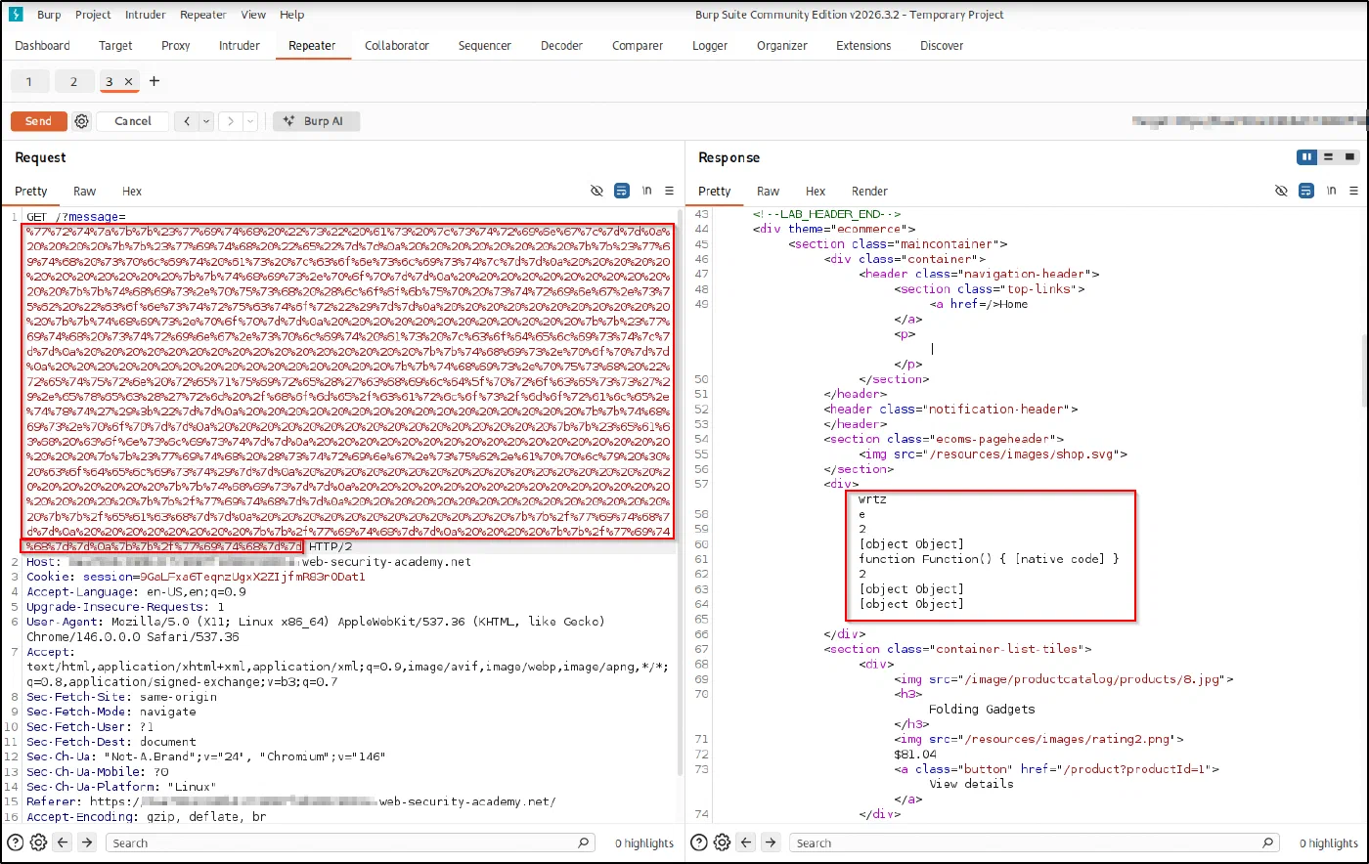
Task: Jump to next match in Response search
Action: [x=771, y=842]
